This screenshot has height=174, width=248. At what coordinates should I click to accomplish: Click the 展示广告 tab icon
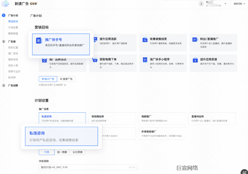point(43,79)
